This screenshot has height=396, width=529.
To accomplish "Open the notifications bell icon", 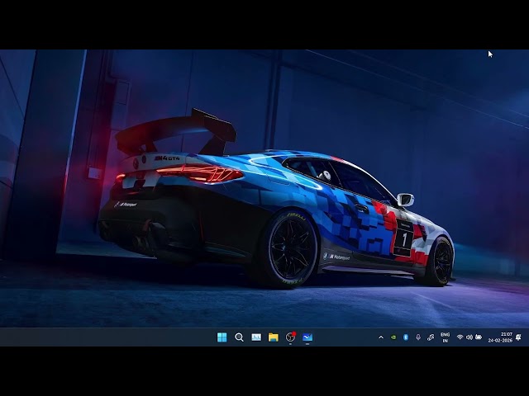I will pos(519,337).
